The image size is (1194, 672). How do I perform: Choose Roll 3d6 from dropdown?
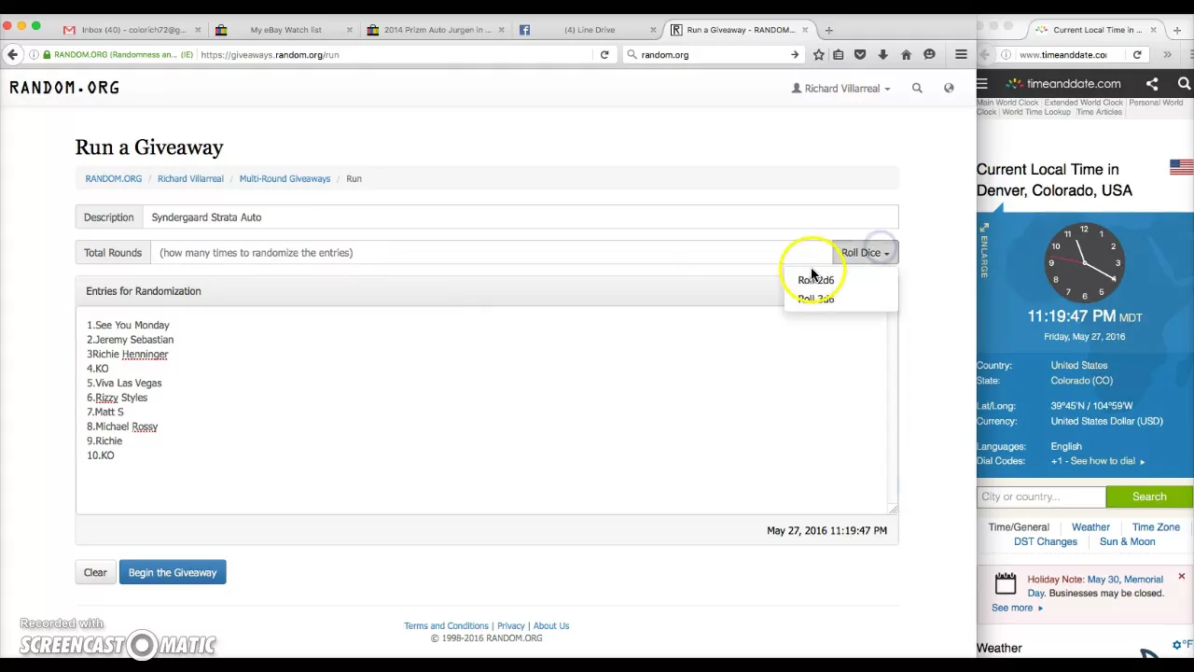(816, 299)
